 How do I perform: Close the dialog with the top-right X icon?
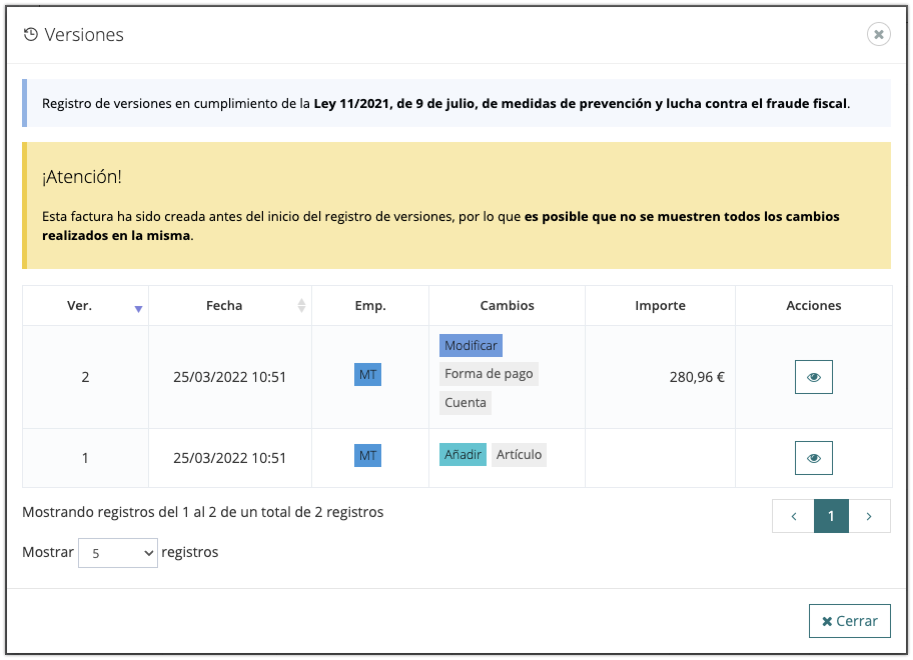pyautogui.click(x=878, y=34)
